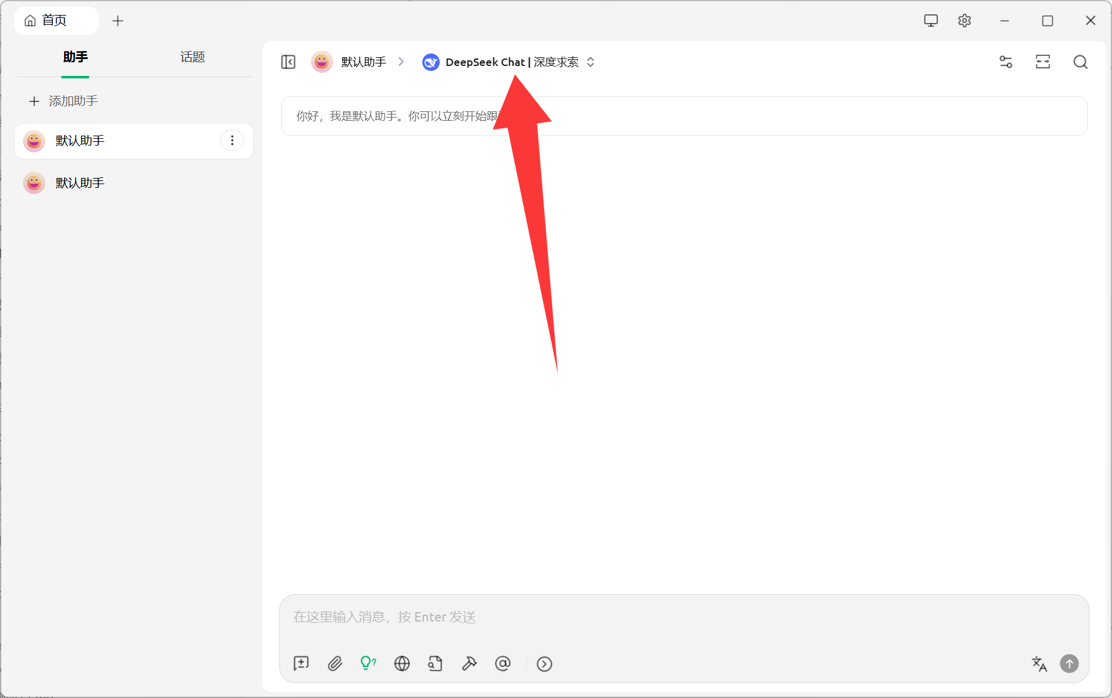The image size is (1112, 698).
Task: Enable web search globe icon
Action: 402,664
